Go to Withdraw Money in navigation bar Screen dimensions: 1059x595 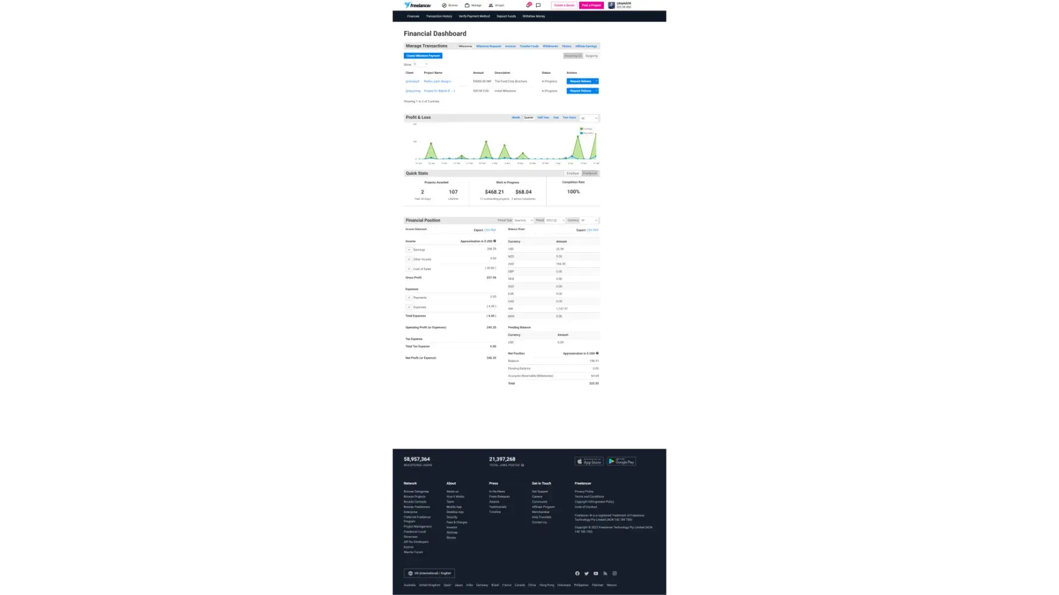[x=534, y=17]
